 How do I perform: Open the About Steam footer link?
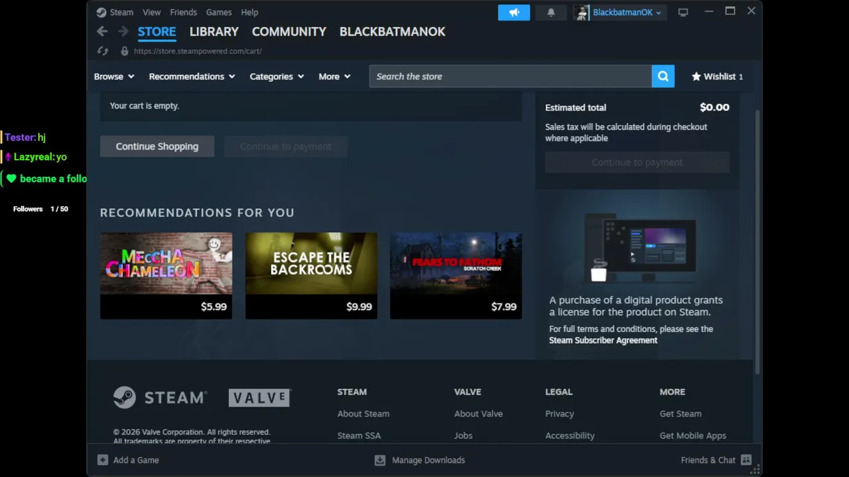[363, 413]
